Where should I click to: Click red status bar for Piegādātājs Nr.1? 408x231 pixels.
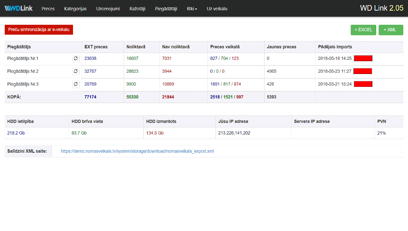tap(363, 59)
